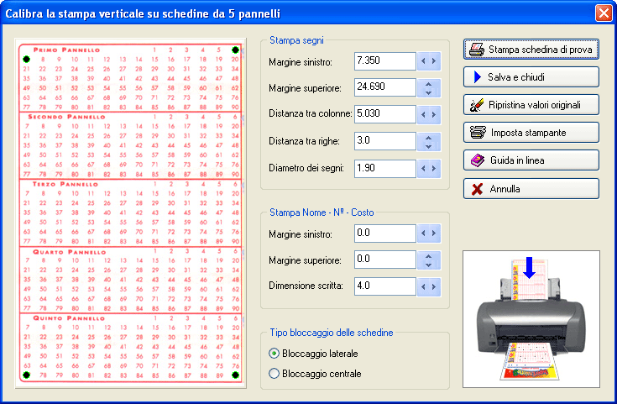
Task: Increase Distanza tra colonne with right arrow
Action: point(434,115)
